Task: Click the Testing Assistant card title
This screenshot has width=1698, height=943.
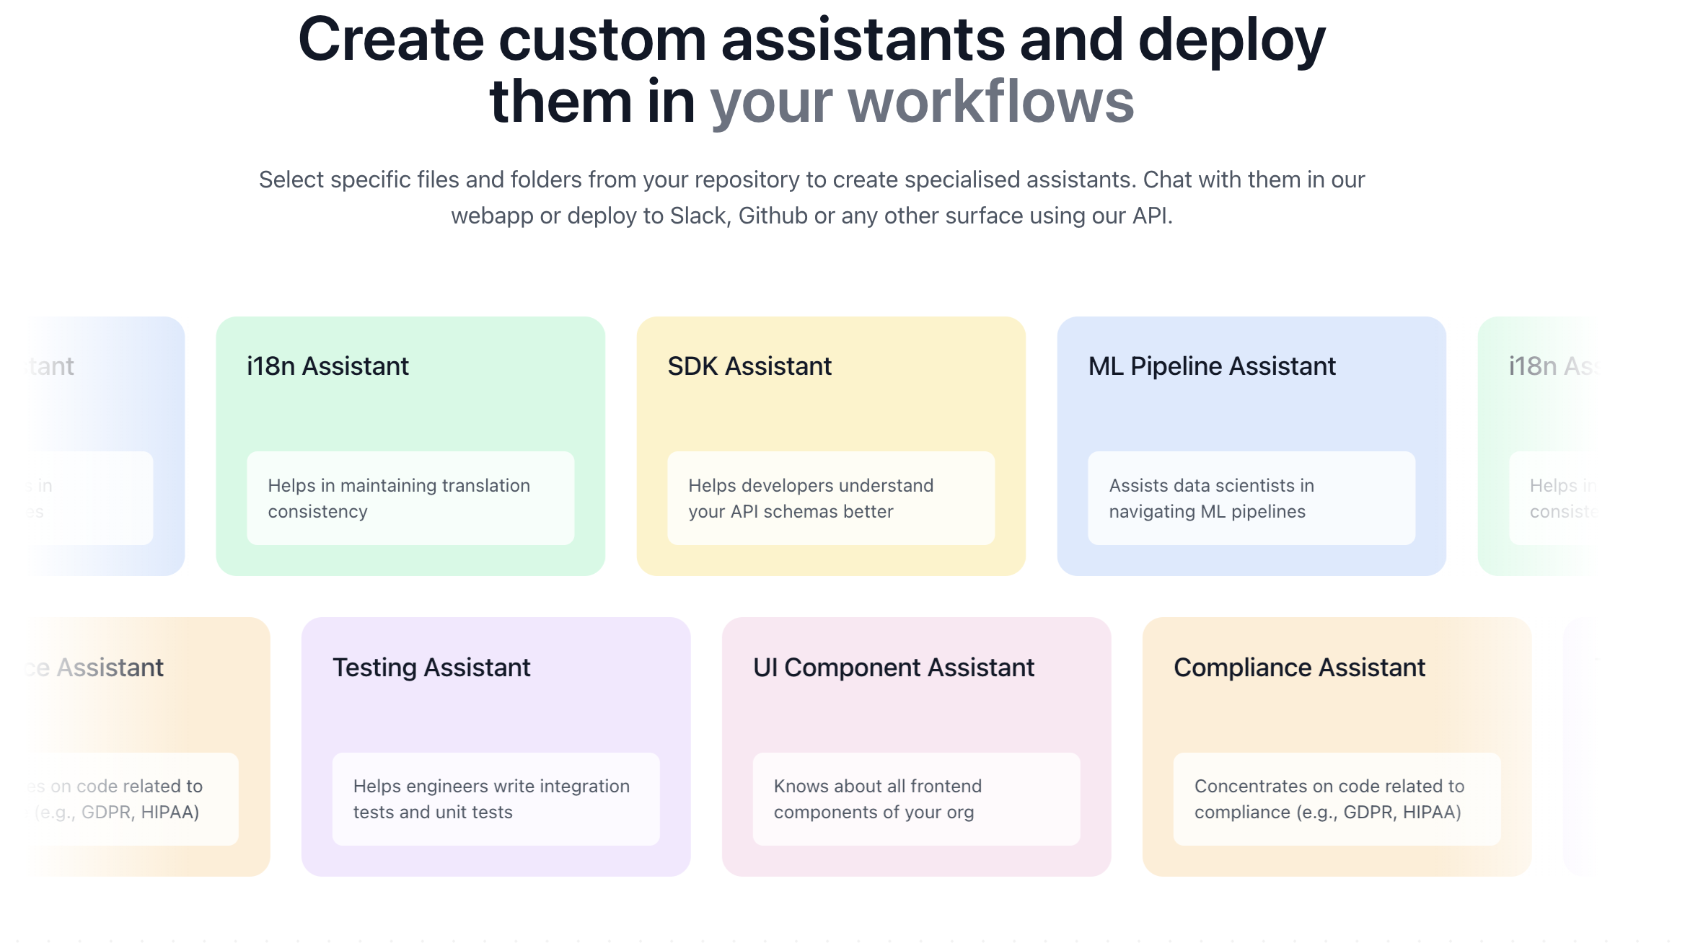Action: 431,668
